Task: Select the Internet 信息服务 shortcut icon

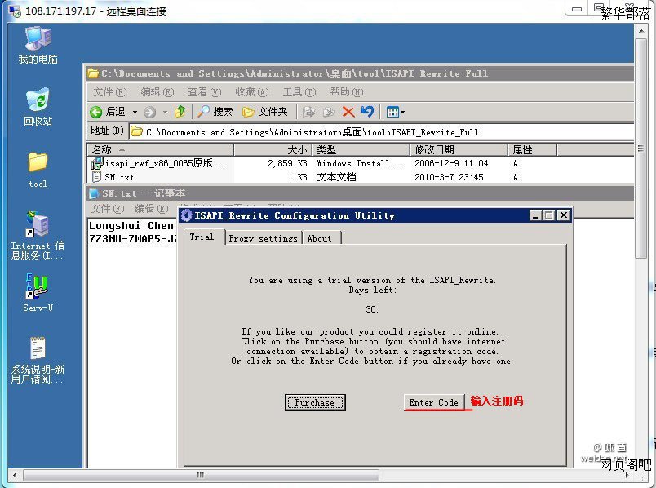Action: pyautogui.click(x=38, y=235)
